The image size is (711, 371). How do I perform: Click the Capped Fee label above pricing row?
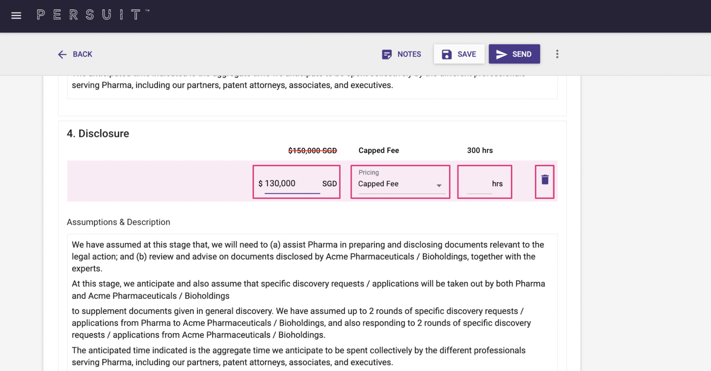click(378, 151)
